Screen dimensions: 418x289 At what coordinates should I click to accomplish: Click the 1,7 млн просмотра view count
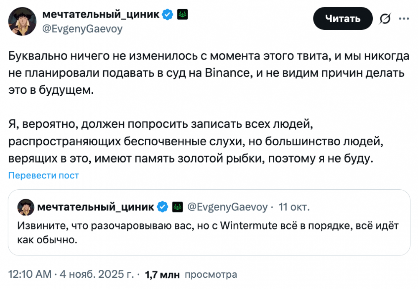coord(191,275)
